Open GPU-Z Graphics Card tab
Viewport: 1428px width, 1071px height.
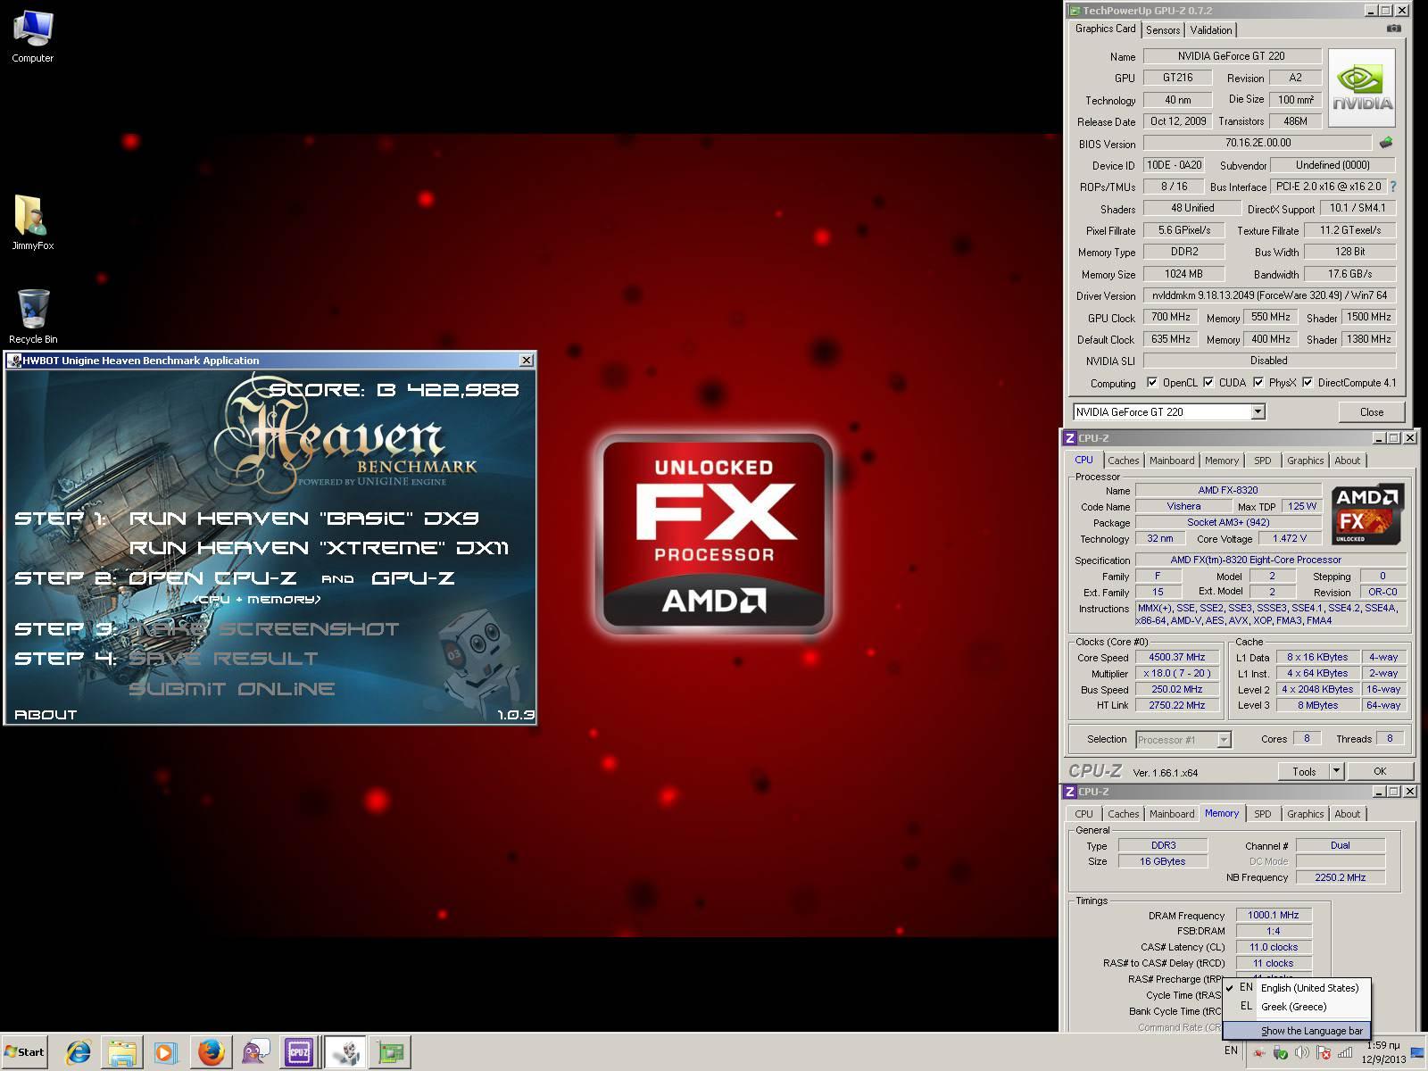tap(1106, 29)
